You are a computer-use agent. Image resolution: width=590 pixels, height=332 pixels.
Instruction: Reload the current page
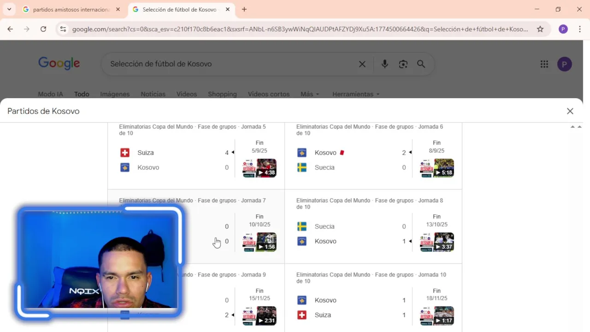point(43,29)
